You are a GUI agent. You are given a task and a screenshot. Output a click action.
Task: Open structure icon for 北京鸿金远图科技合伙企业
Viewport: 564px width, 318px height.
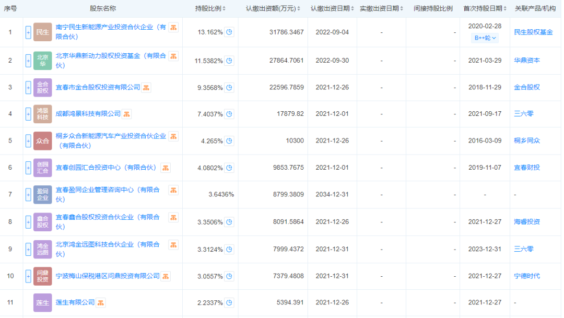173,245
